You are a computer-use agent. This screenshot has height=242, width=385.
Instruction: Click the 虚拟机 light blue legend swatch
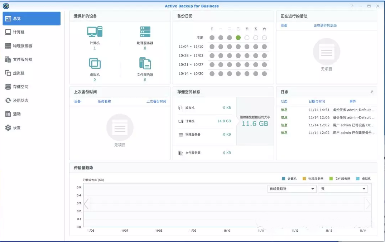358,179
